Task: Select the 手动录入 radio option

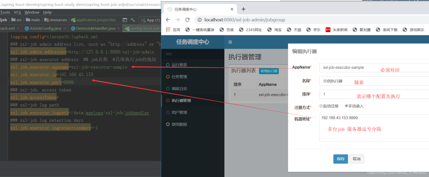Action: click(x=346, y=106)
